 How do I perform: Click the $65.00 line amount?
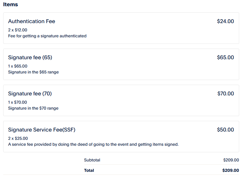[x=225, y=57]
